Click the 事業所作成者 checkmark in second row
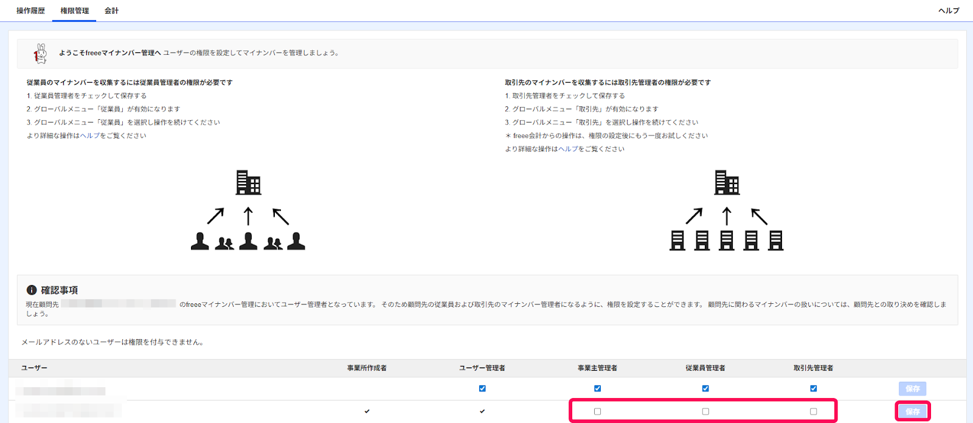The height and width of the screenshot is (423, 973). click(x=367, y=411)
